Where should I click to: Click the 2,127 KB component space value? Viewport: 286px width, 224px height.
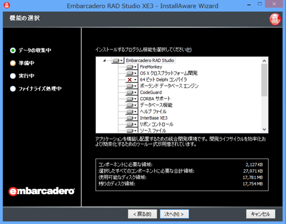(x=254, y=164)
